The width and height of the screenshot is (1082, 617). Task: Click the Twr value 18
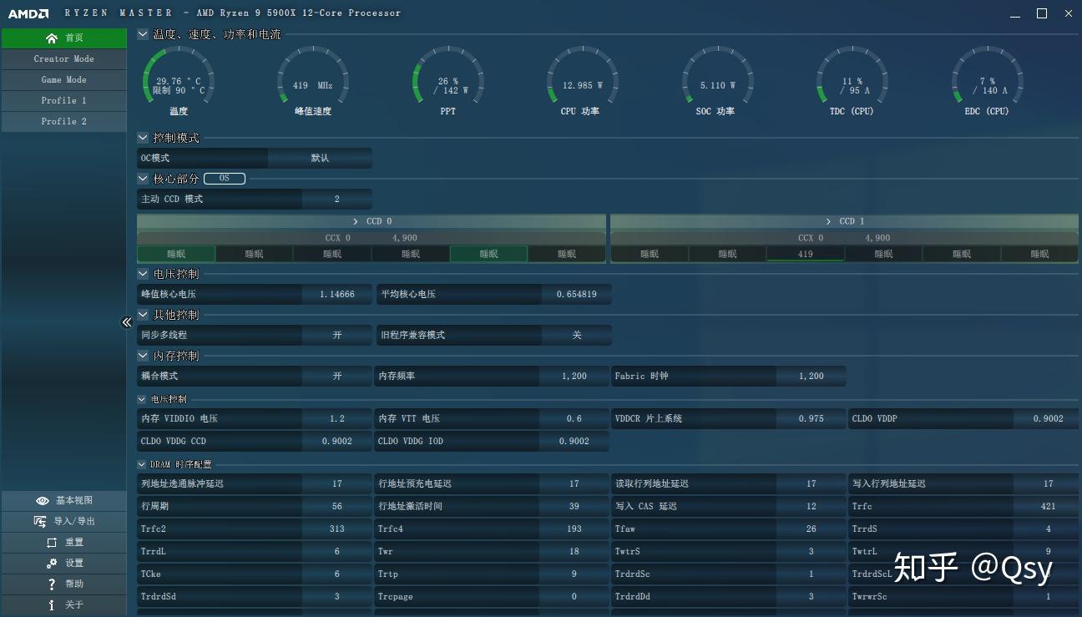pos(574,552)
